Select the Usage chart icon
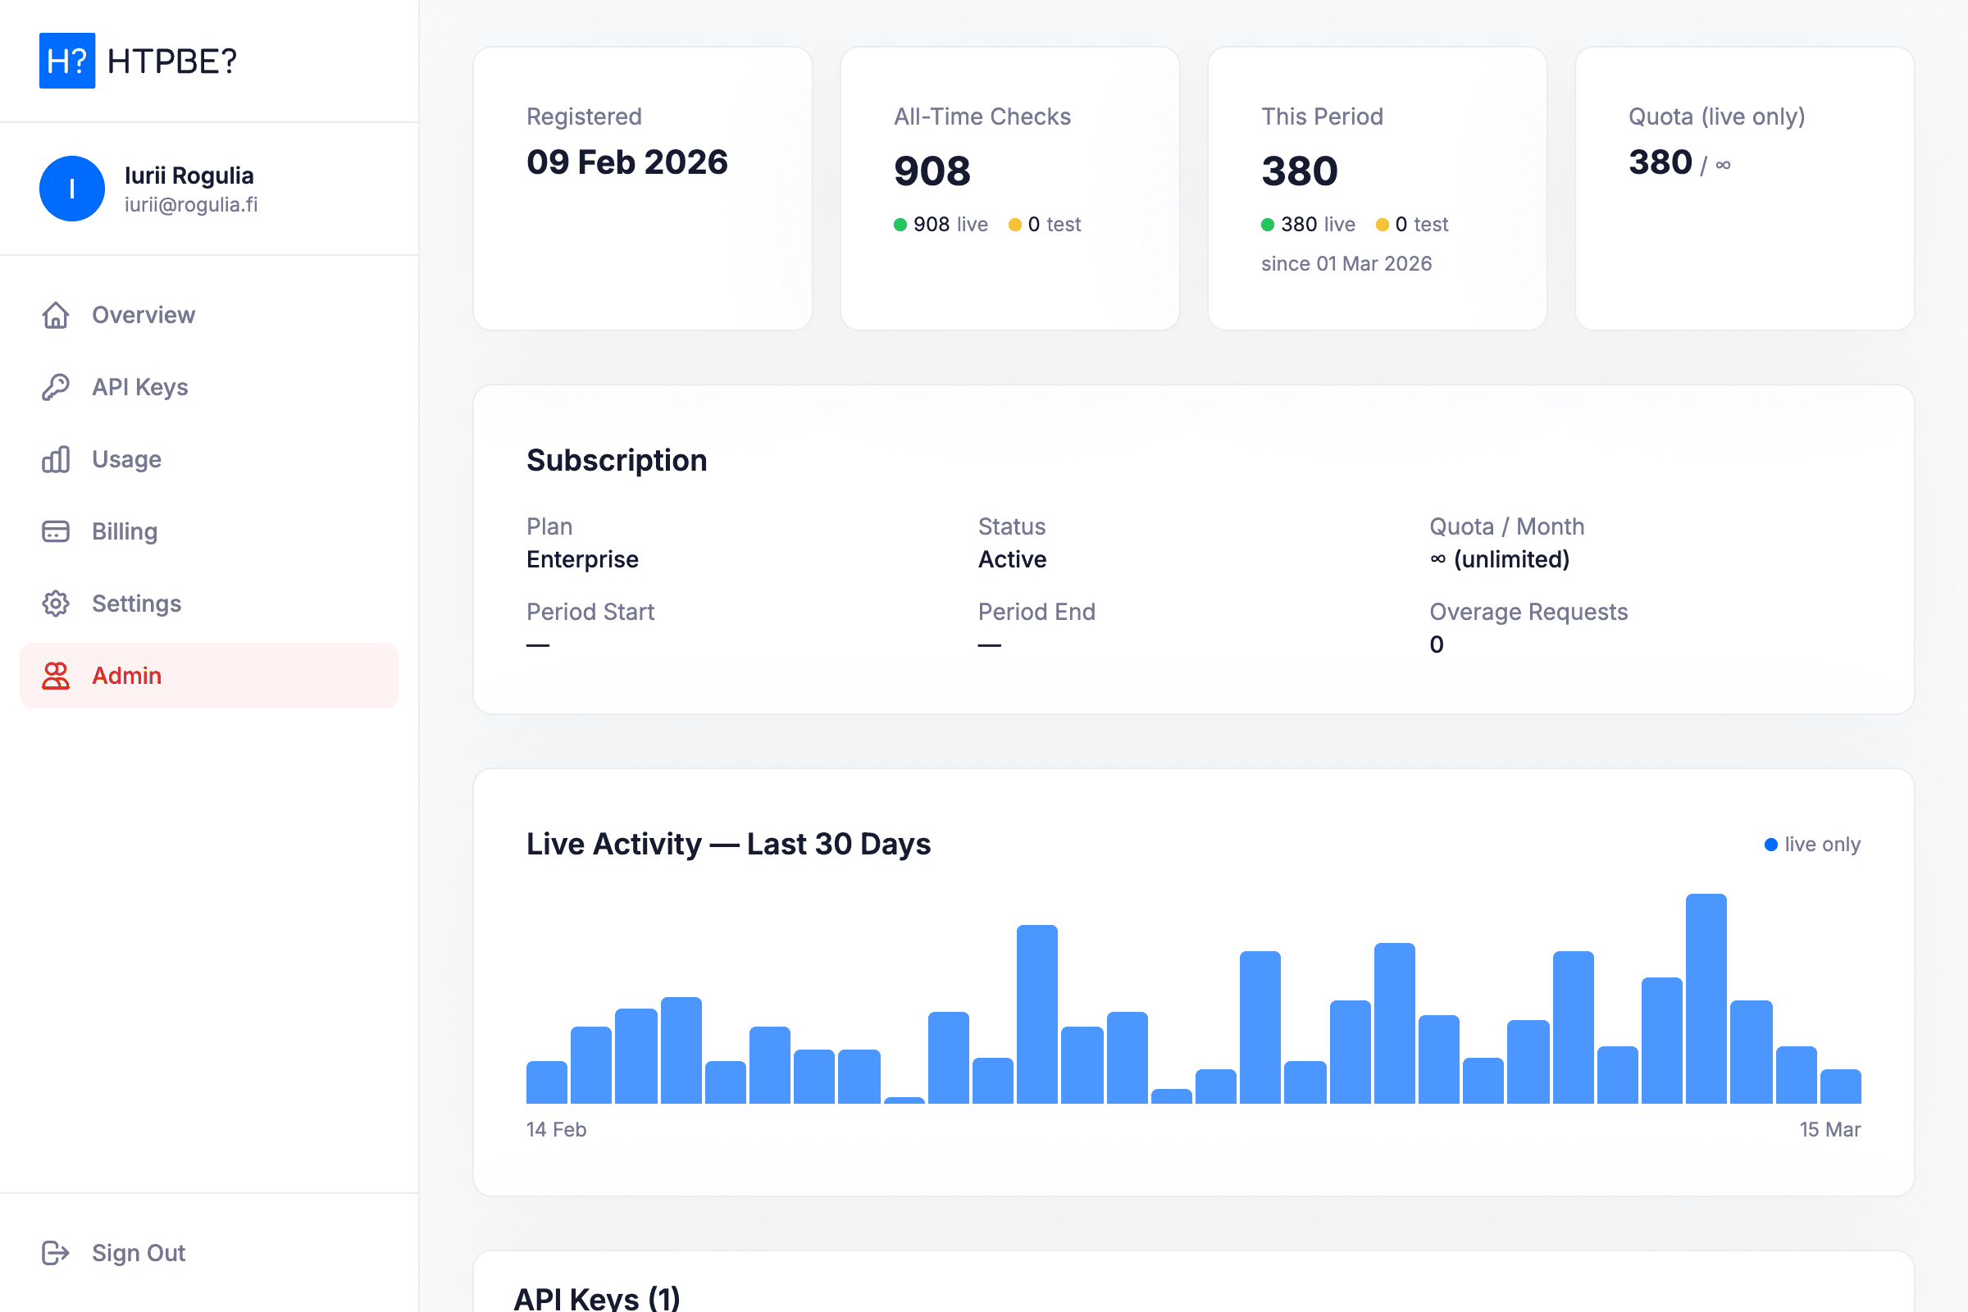The height and width of the screenshot is (1312, 1968). [x=55, y=459]
